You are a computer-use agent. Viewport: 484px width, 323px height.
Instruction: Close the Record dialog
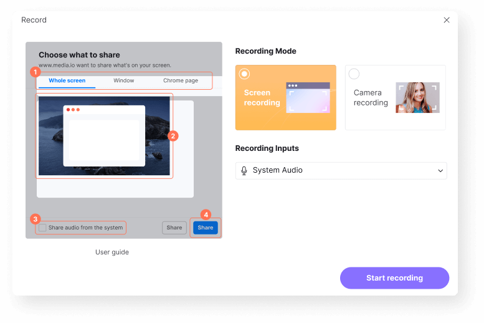click(x=447, y=20)
